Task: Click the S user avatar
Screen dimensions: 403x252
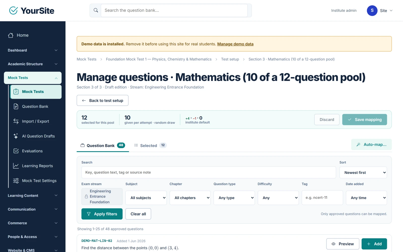Action: click(x=372, y=11)
